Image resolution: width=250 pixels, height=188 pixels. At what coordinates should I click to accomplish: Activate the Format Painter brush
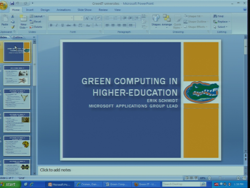tap(12, 27)
